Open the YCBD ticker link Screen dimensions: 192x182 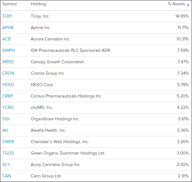click(8, 107)
